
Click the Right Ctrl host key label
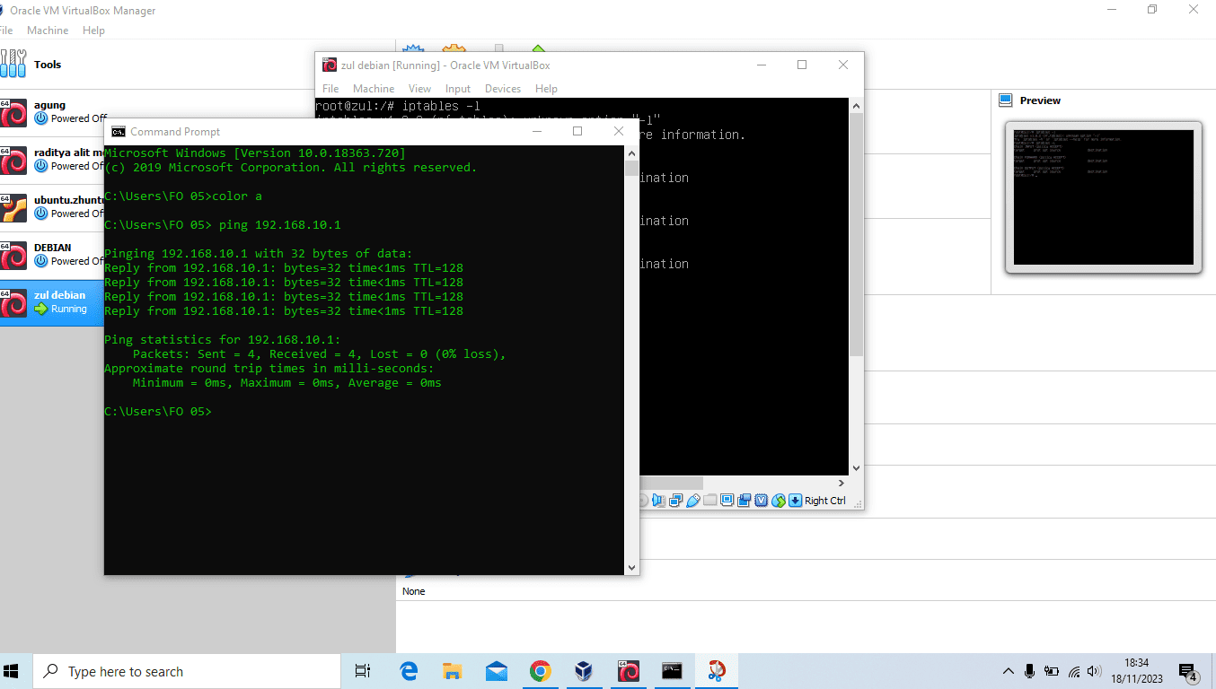point(825,501)
